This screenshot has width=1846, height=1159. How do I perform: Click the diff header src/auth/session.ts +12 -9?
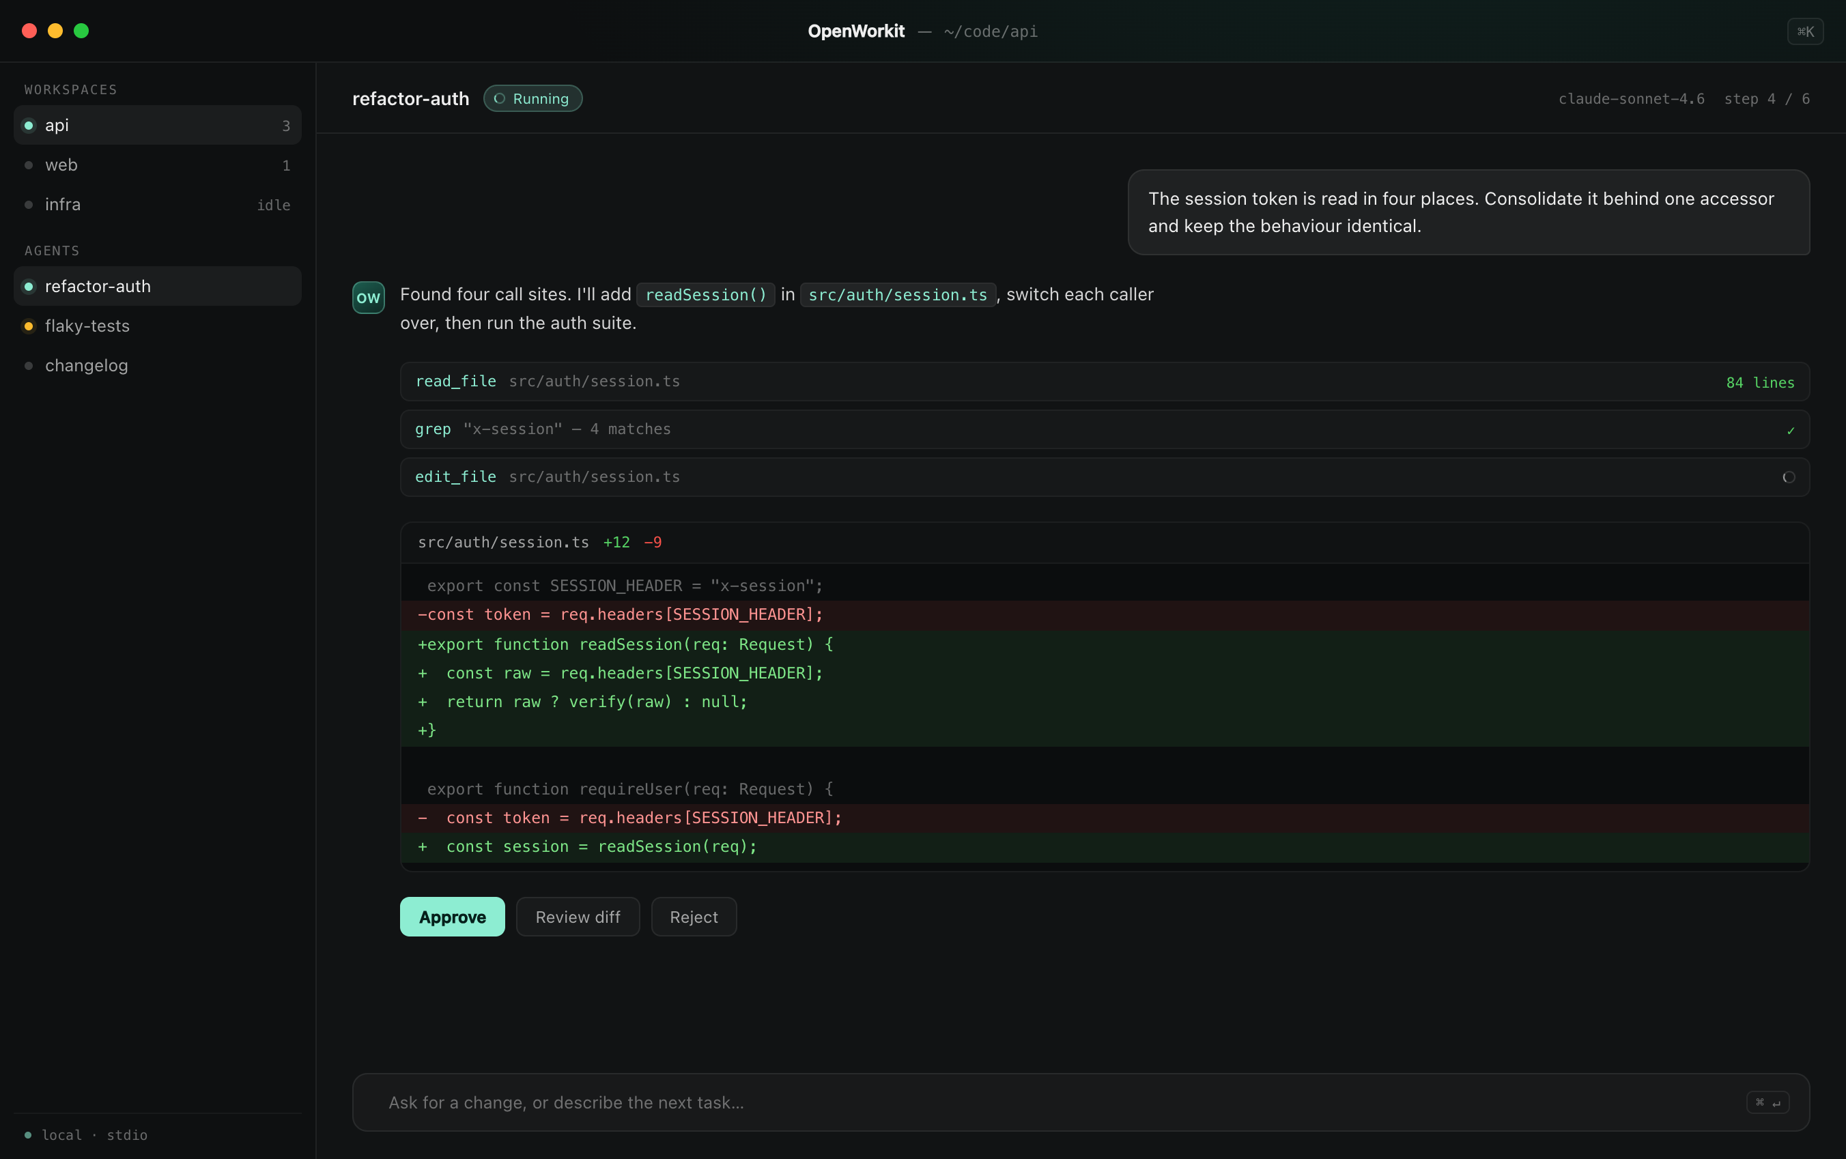coord(1105,543)
